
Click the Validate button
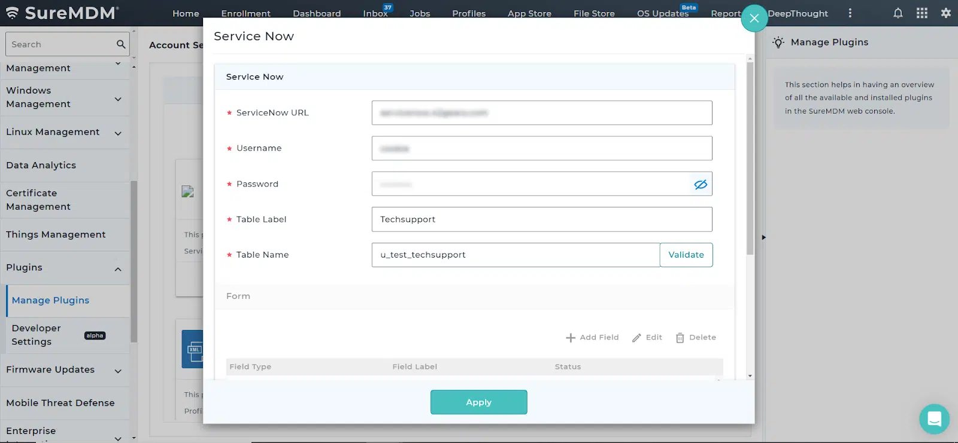click(686, 255)
